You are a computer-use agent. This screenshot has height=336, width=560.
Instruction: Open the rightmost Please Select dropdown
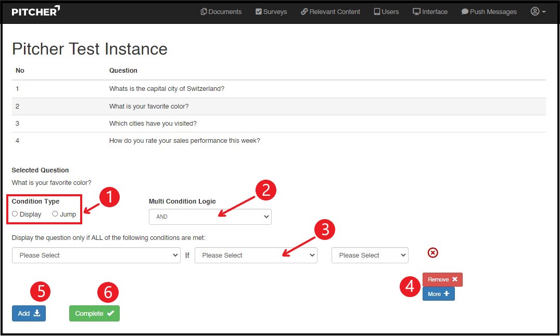pyautogui.click(x=370, y=256)
